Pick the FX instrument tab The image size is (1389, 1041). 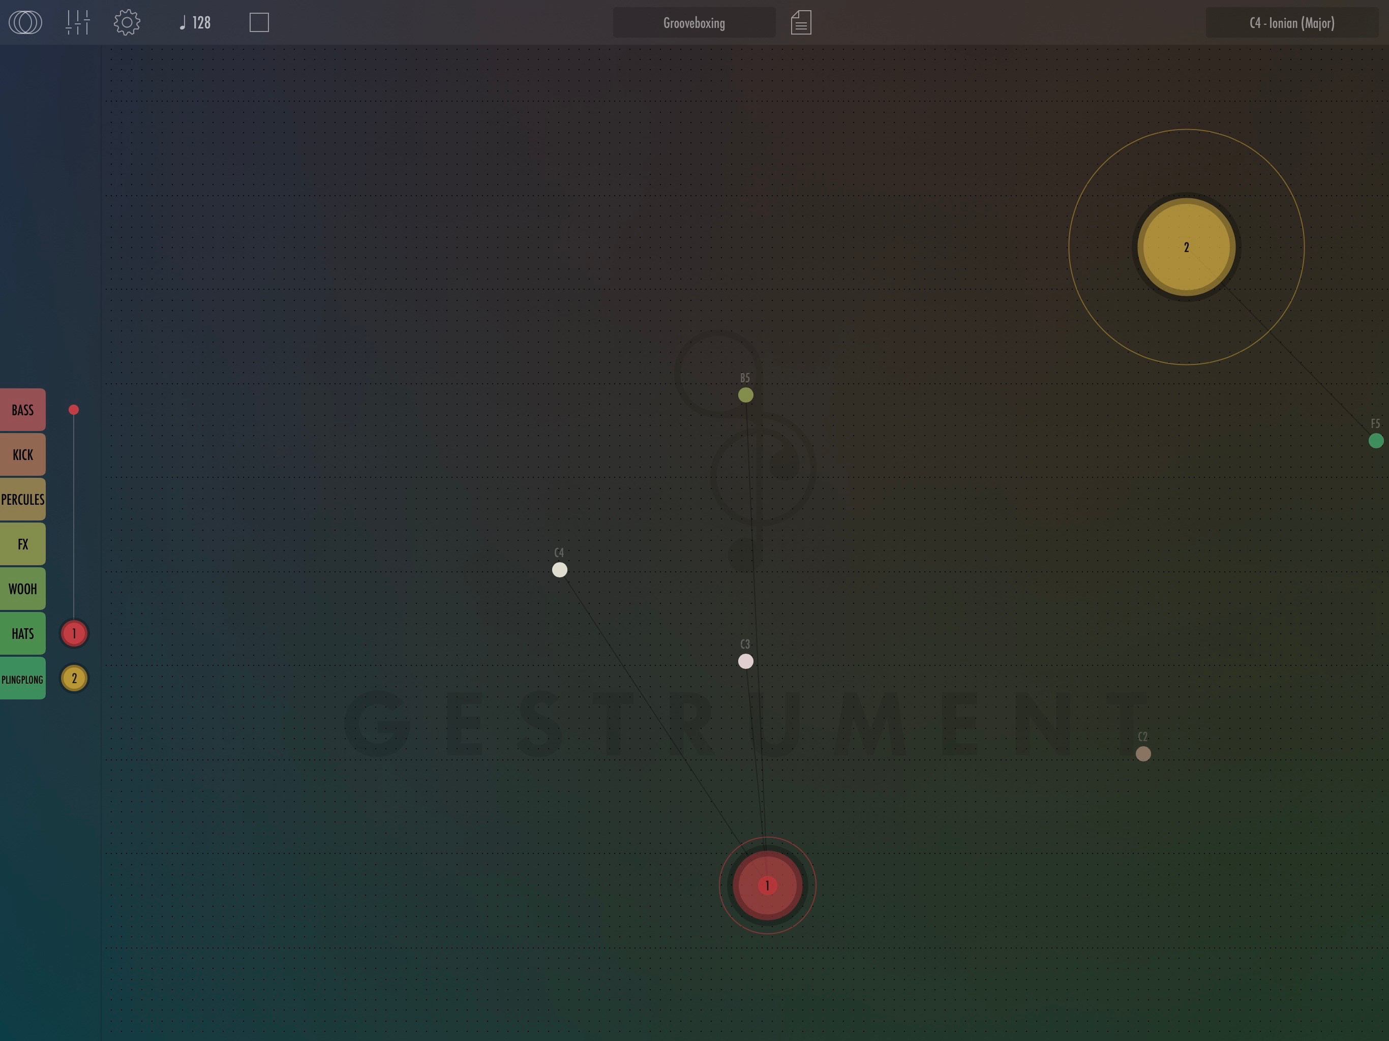22,544
